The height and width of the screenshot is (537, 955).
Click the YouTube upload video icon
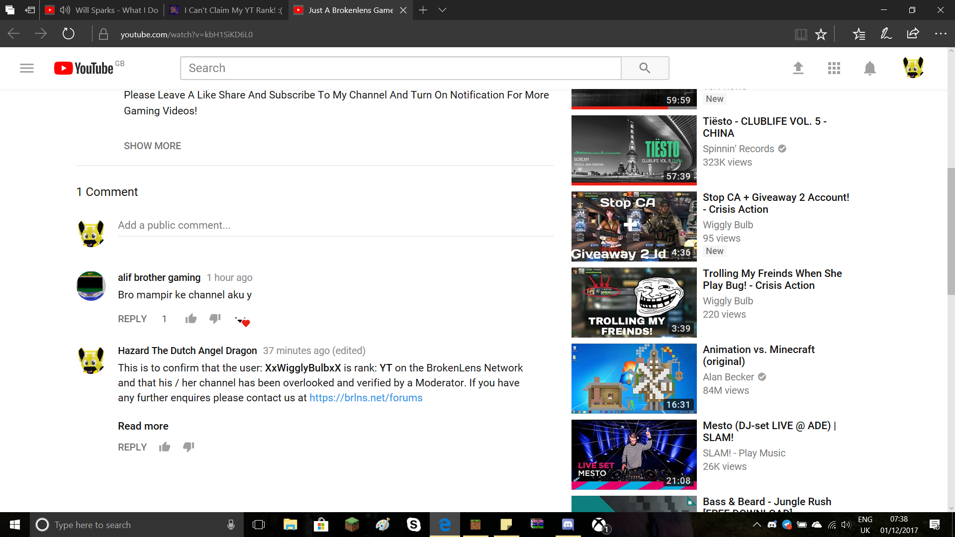pos(798,68)
